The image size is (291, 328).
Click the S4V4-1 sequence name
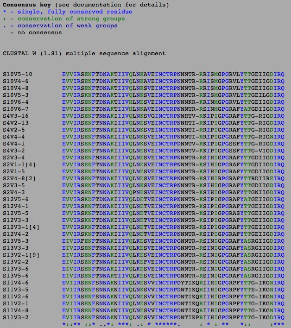[x=14, y=144]
